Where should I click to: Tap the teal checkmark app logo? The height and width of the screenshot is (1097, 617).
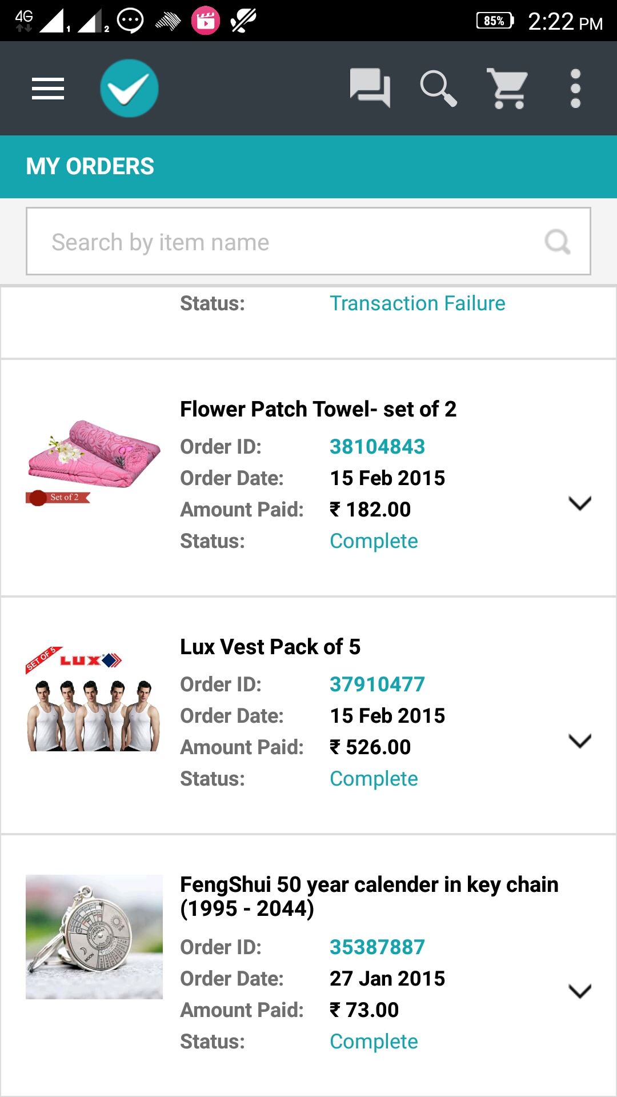pyautogui.click(x=129, y=89)
